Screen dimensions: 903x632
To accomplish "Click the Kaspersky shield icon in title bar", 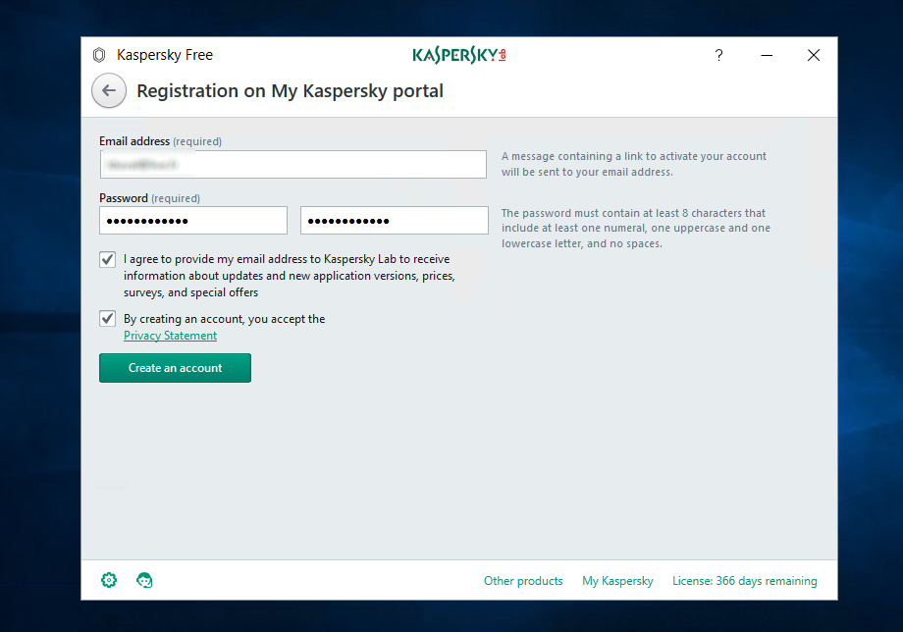I will [99, 55].
